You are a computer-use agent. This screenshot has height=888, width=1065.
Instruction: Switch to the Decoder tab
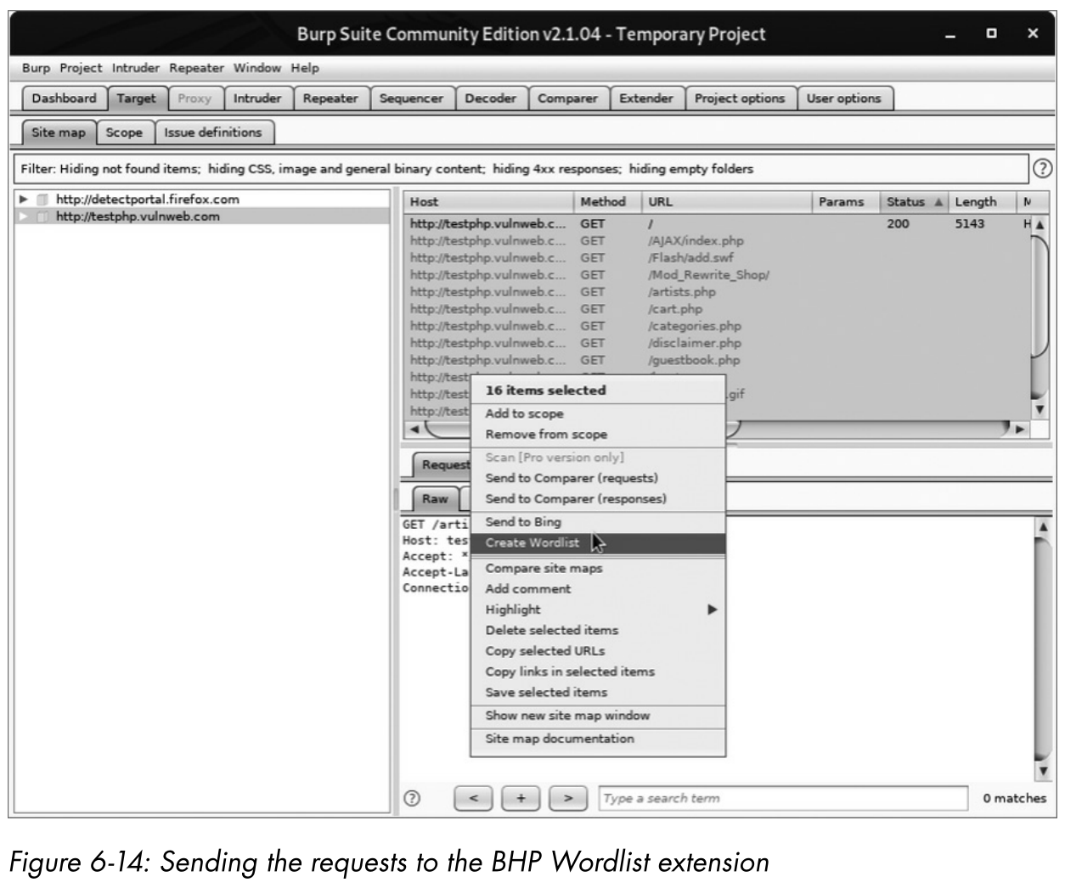pos(491,98)
